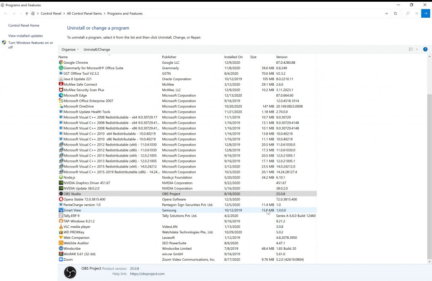Screen dimensions: 432x281
Task: Open the help question mark icon
Action: tap(425, 49)
